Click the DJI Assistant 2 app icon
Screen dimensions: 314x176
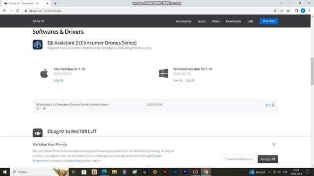coord(38,44)
